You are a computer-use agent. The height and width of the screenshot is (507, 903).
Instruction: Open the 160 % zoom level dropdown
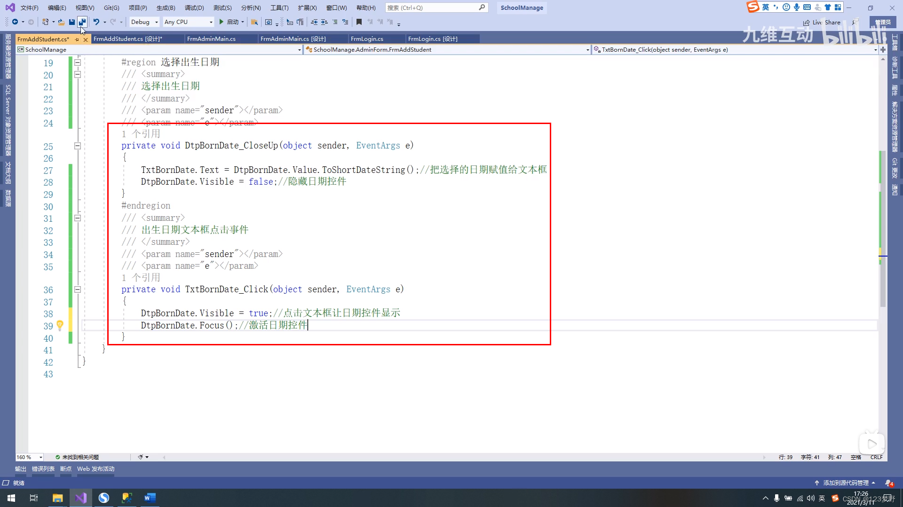[x=30, y=457]
